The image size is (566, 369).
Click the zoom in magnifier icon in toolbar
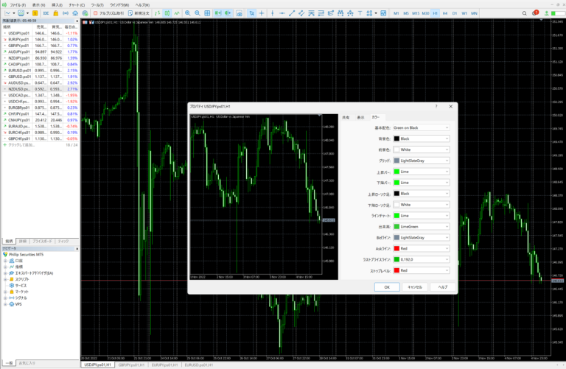click(x=187, y=13)
